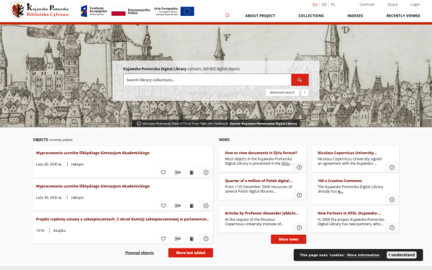The width and height of the screenshot is (432, 270).
Task: Add first Wypracowania uczniów item to favorites
Action: coord(163,173)
